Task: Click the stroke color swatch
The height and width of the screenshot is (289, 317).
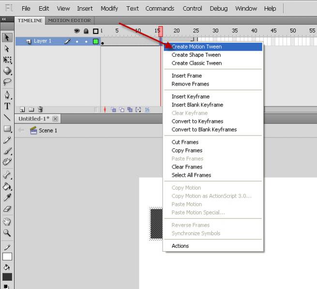Action: click(x=7, y=257)
